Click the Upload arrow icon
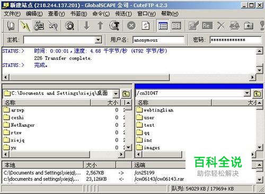This screenshot has height=194, width=265. 100,25
